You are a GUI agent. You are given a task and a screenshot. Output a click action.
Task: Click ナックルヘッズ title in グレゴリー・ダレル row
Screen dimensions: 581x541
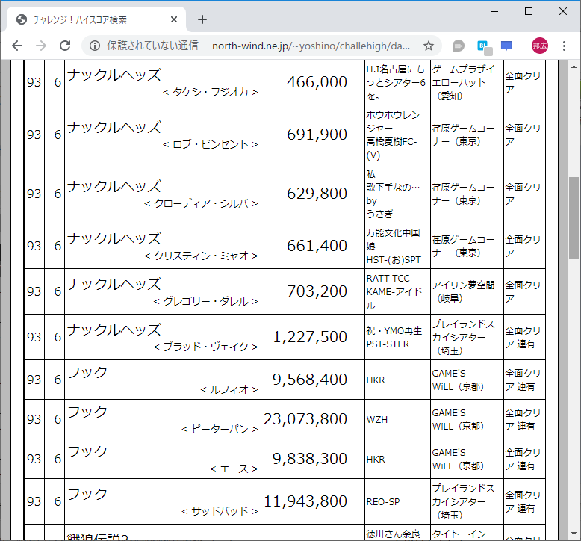pos(114,285)
